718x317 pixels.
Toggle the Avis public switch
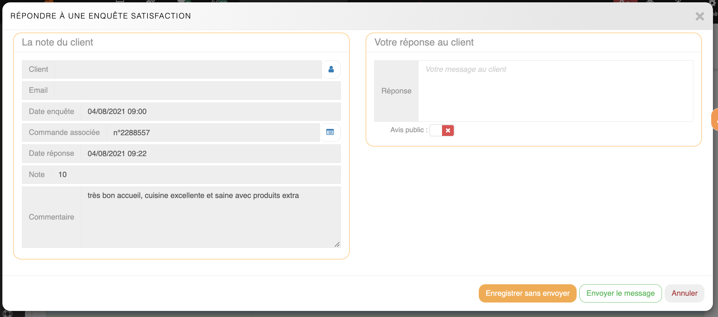[442, 131]
